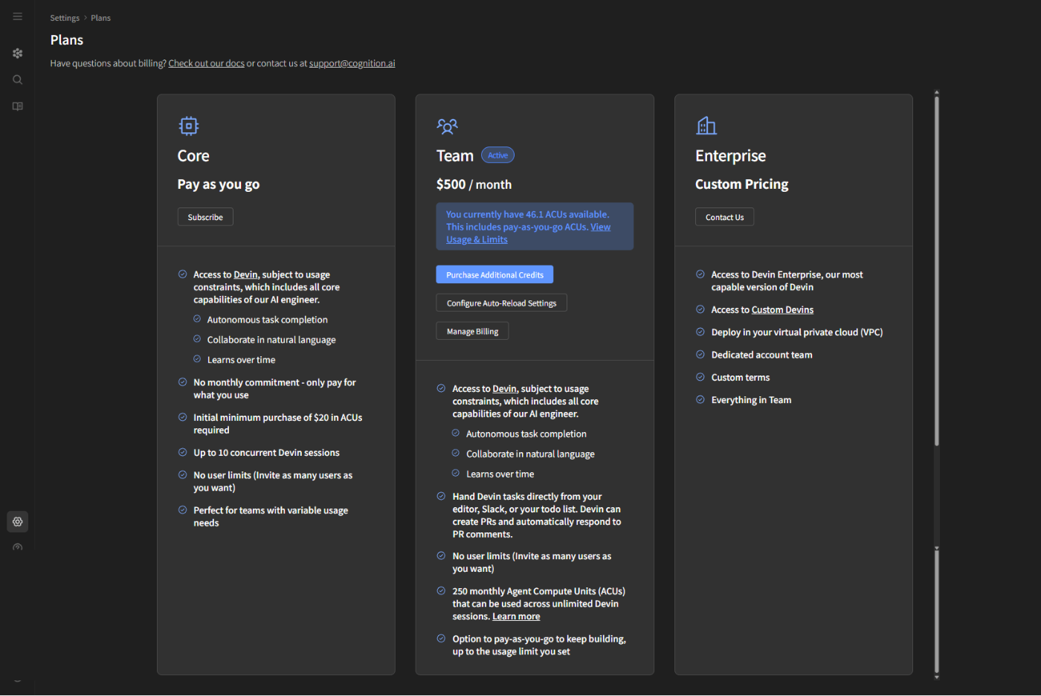This screenshot has width=1041, height=696.
Task: Click the Manage Billing button
Action: (x=472, y=332)
